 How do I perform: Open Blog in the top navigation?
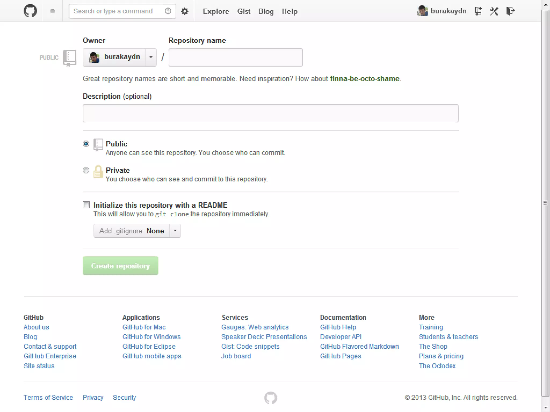pos(266,11)
